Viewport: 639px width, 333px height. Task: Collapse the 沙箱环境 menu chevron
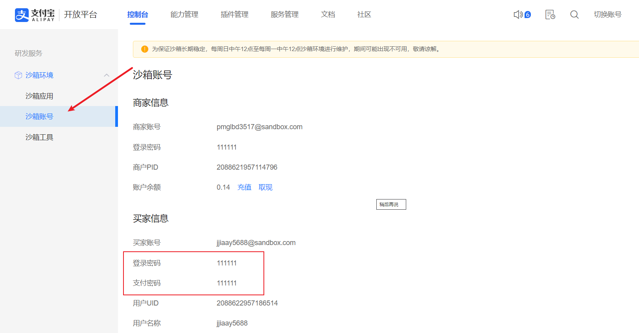pos(107,75)
